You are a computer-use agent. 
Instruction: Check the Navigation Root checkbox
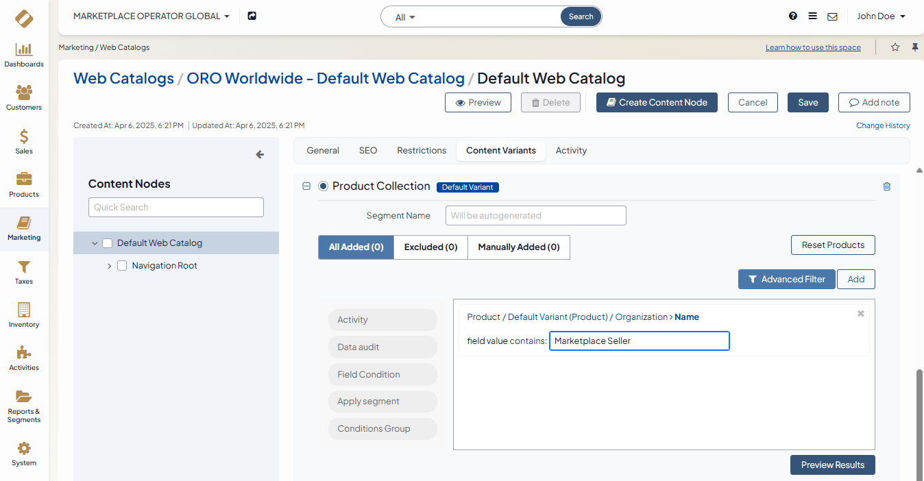tap(122, 266)
